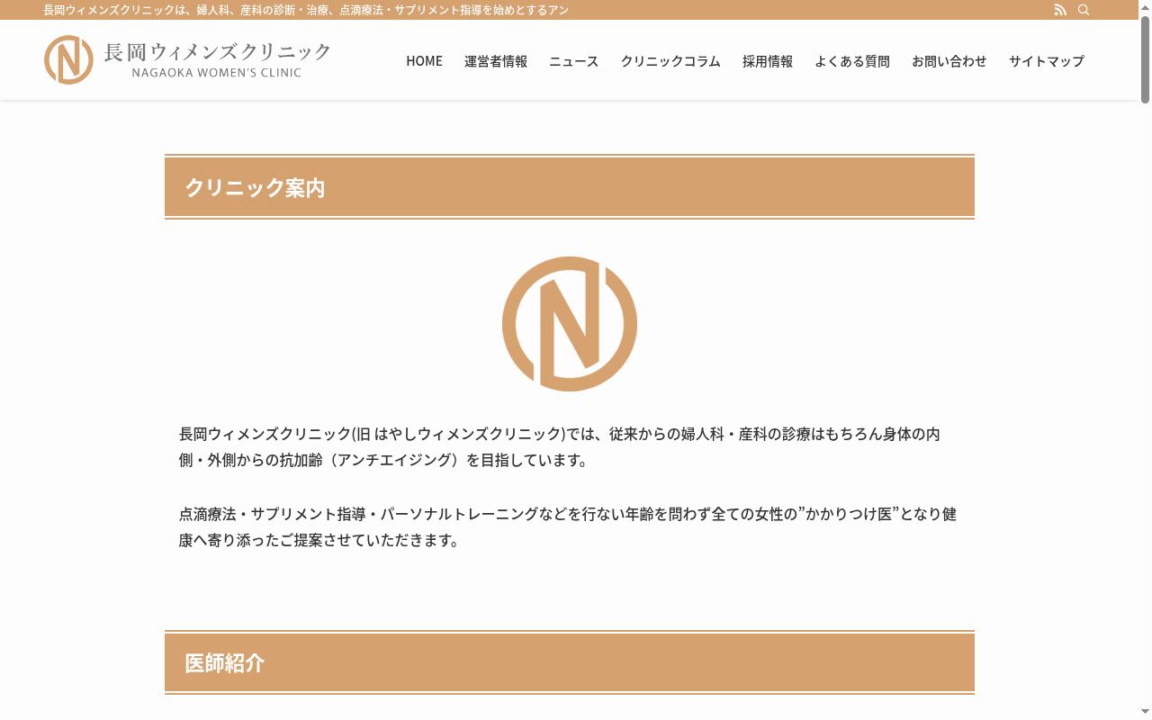Viewport: 1152px width, 720px height.
Task: Go to the HOME menu item
Action: point(424,61)
